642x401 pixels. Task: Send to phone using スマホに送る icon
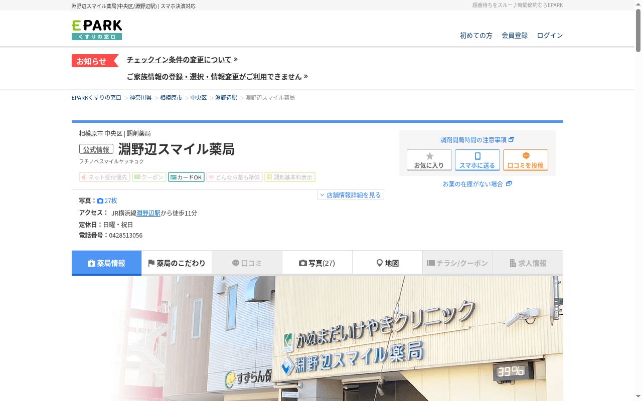pyautogui.click(x=477, y=160)
